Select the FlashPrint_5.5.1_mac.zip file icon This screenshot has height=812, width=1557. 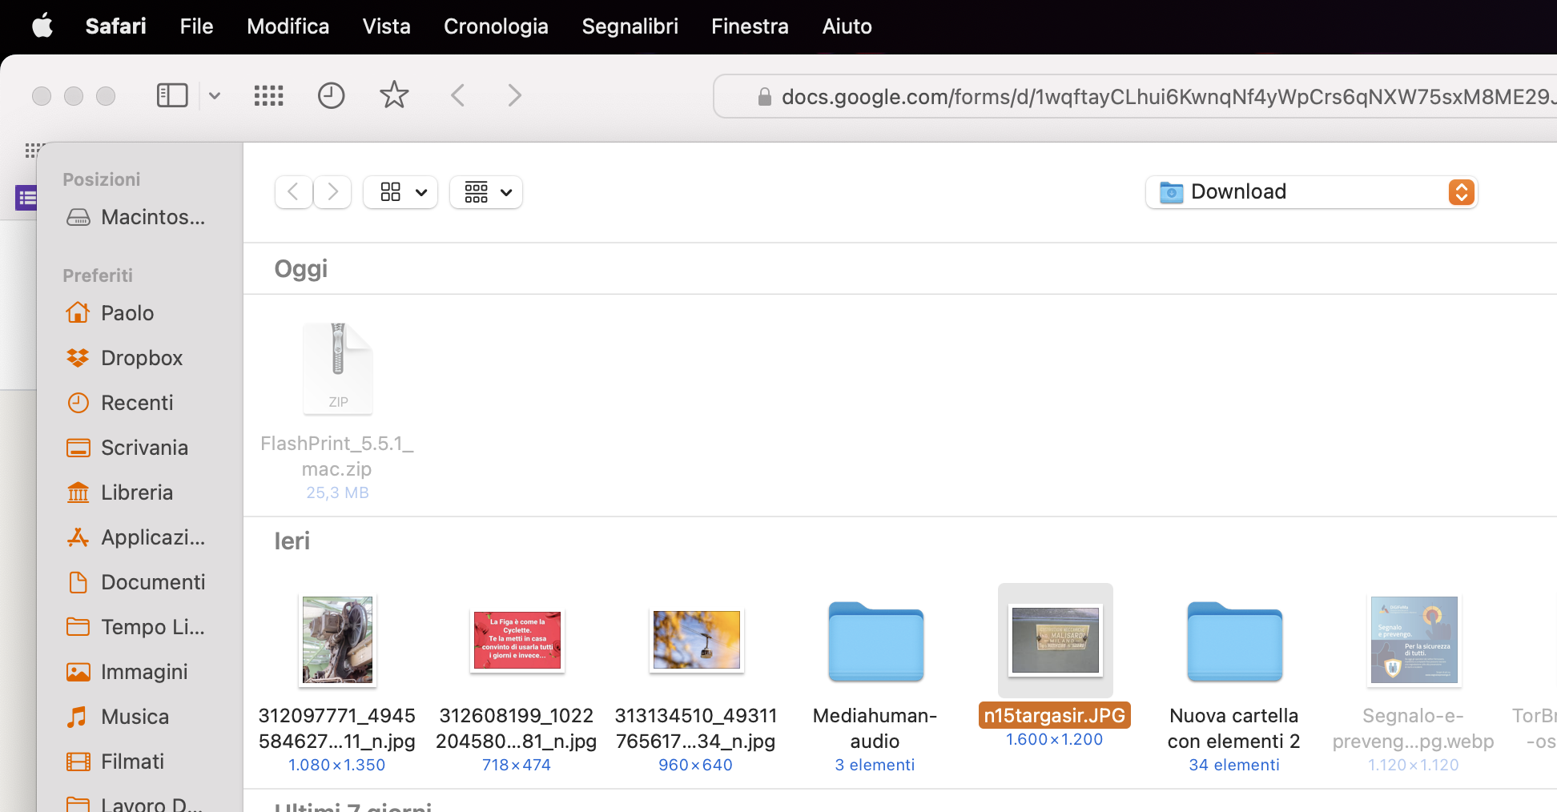[x=338, y=368]
